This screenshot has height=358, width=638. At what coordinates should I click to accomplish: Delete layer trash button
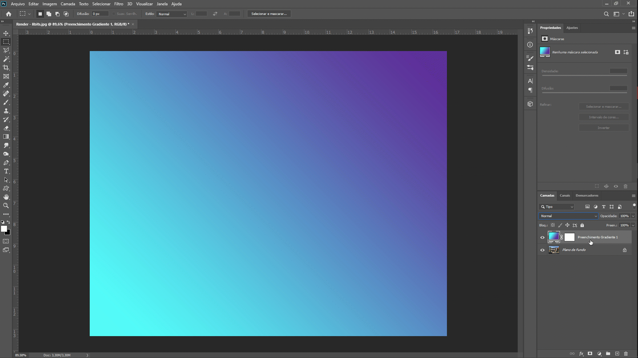(626, 354)
